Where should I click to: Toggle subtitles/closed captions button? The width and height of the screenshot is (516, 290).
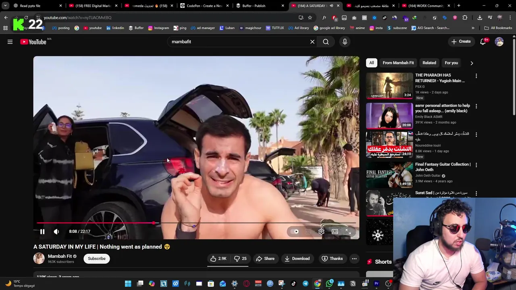pyautogui.click(x=308, y=232)
